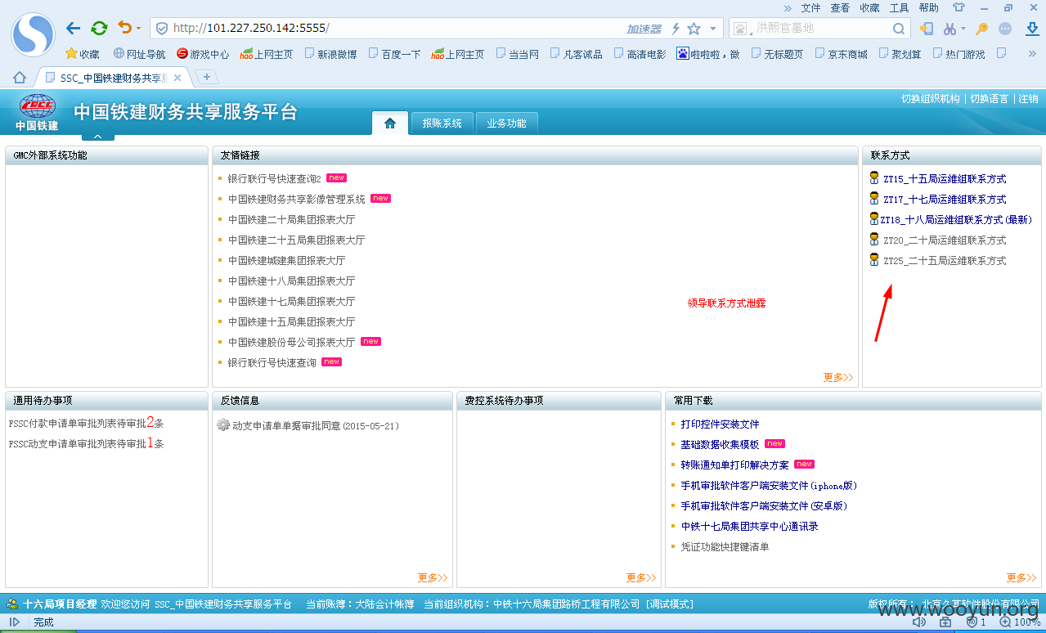Open FSSC动支申请单审批列表待审批 item
The height and width of the screenshot is (633, 1046).
tap(86, 443)
